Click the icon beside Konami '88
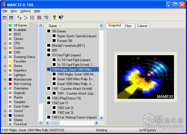 click(x=54, y=41)
